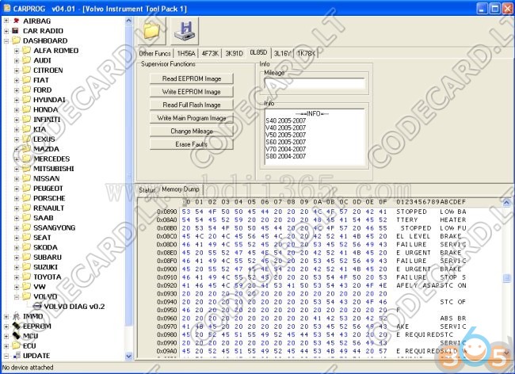Click the AUDI folder icon
The height and width of the screenshot is (374, 515).
[26, 60]
